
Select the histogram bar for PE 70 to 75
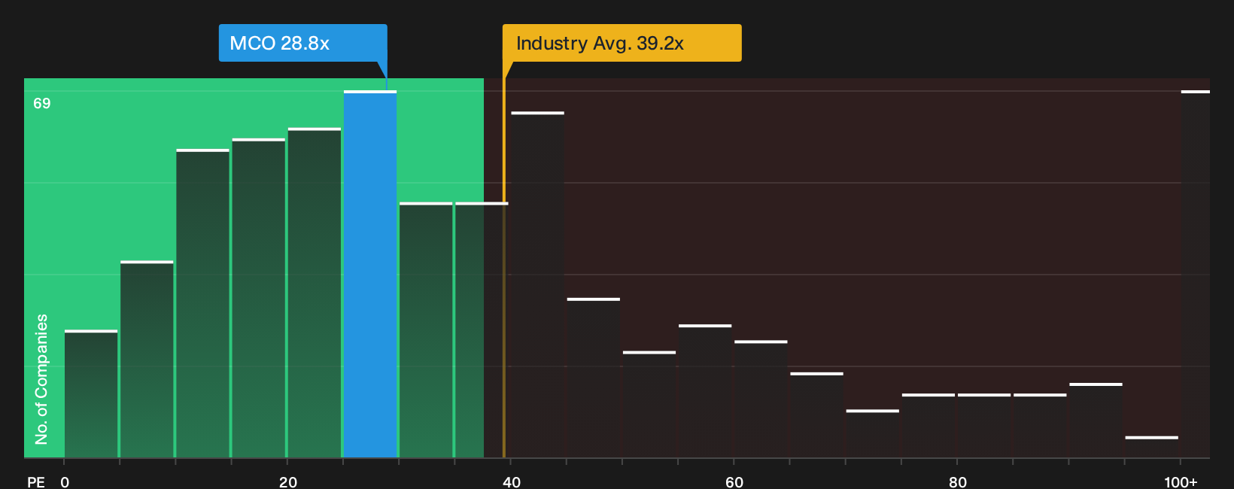(x=873, y=433)
